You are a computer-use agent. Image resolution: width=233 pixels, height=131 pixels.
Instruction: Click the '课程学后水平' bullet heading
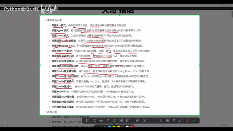point(54,20)
